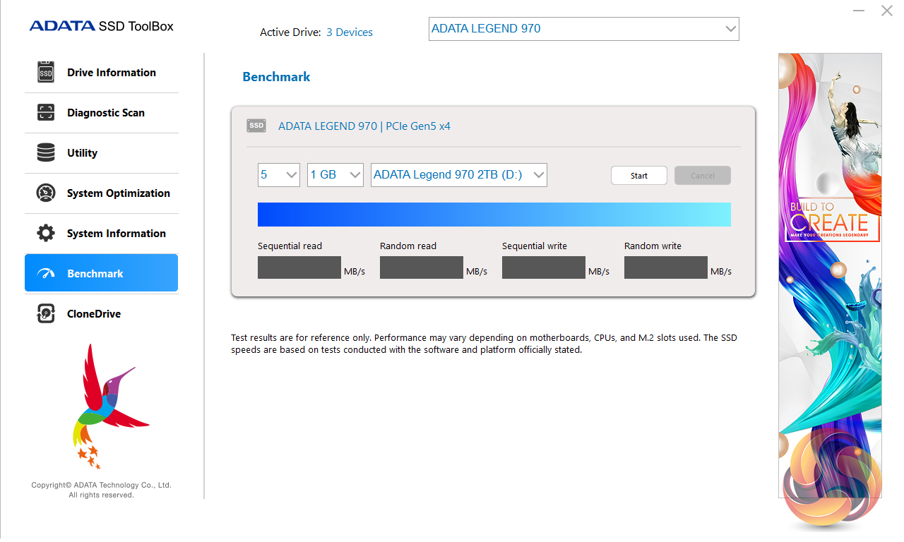Click the Random write label

pyautogui.click(x=653, y=246)
